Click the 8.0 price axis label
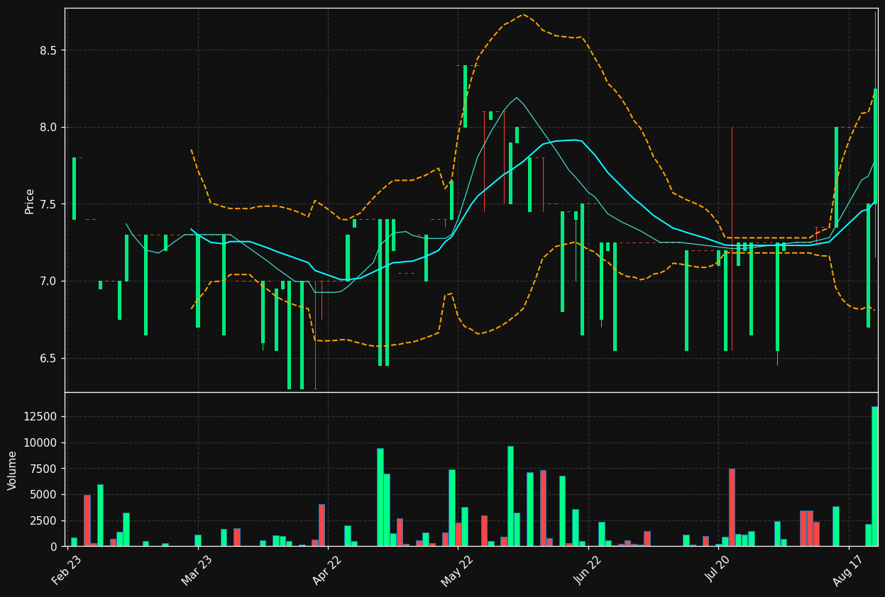Viewport: 885px width, 597px height. tap(49, 128)
